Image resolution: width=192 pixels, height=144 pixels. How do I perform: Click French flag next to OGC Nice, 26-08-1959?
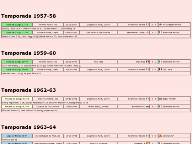pos(147,62)
